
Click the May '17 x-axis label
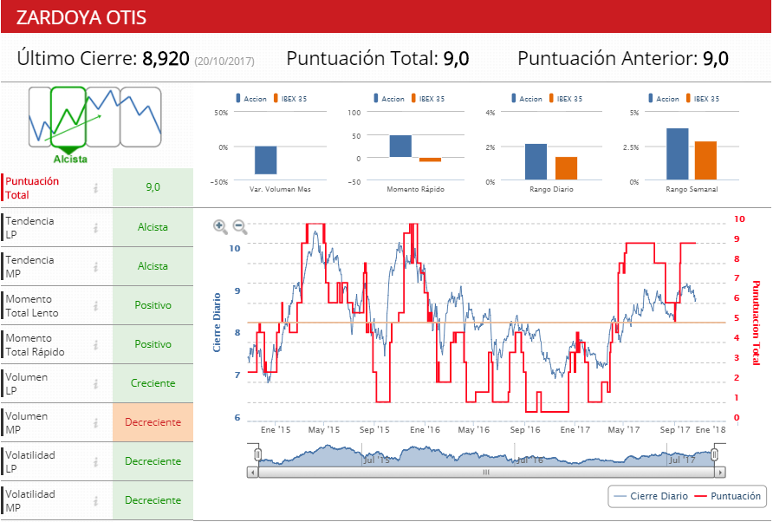tap(624, 430)
